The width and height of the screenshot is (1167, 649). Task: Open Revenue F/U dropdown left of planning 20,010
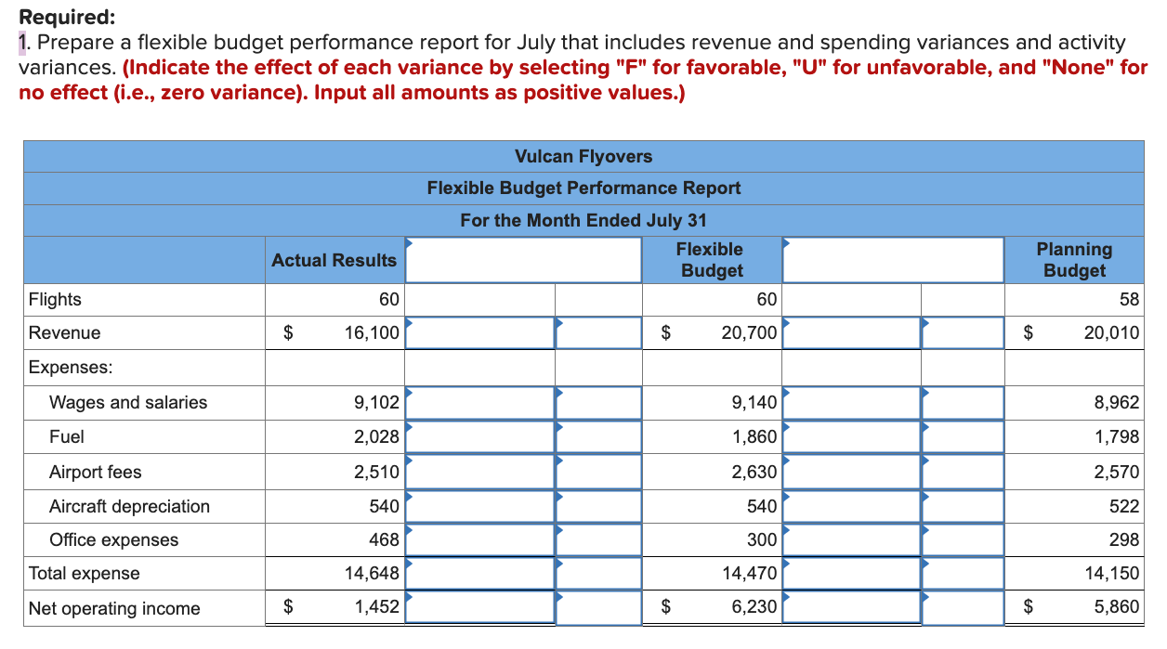[963, 333]
